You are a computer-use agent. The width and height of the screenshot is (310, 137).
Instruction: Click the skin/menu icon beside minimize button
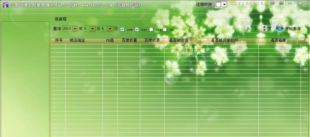281,3
